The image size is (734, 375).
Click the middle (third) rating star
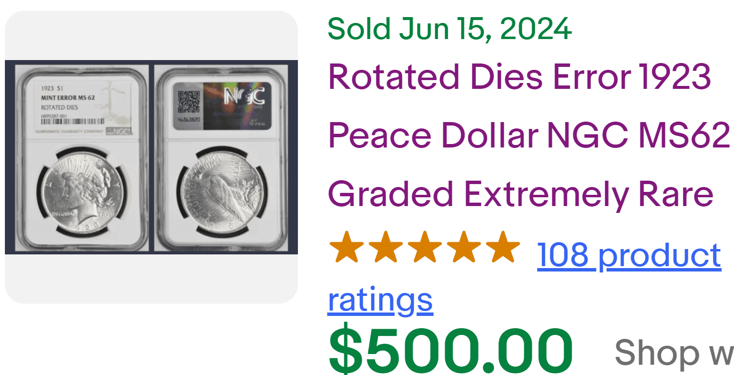[x=424, y=247]
